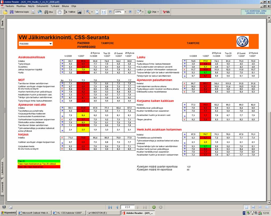
Task: Open the Muokkaa menu
Action: click(21, 6)
